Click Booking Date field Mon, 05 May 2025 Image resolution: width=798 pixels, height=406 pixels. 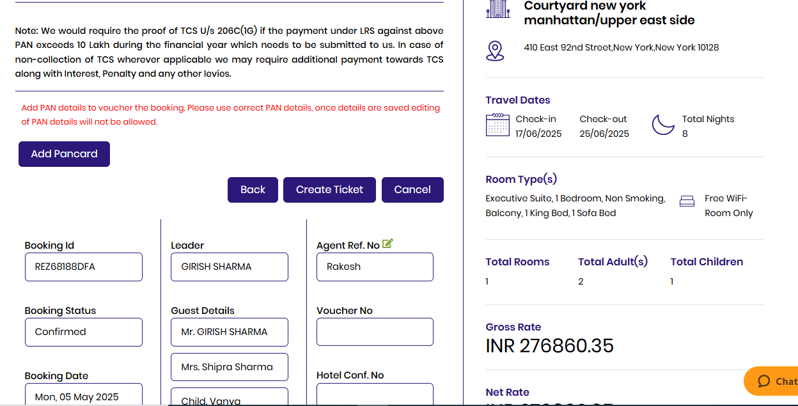coord(84,394)
